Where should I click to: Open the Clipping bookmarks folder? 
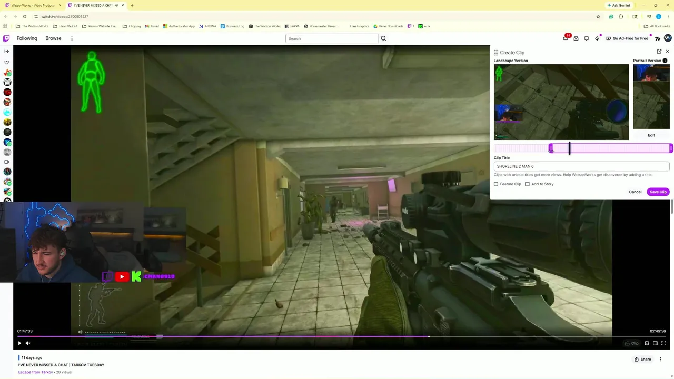(x=132, y=26)
